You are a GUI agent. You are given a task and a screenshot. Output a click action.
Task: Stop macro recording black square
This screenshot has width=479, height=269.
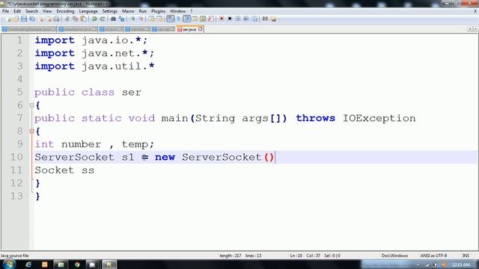[x=230, y=19]
